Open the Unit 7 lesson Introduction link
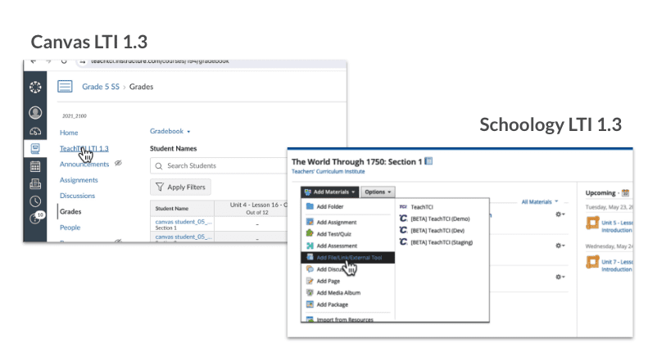657x361 pixels. click(x=617, y=265)
